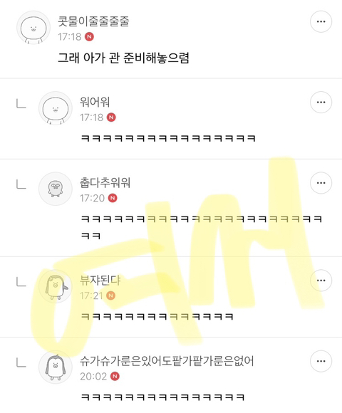View 춥다추워워 duck avatar
342x413 pixels.
[x=56, y=189]
